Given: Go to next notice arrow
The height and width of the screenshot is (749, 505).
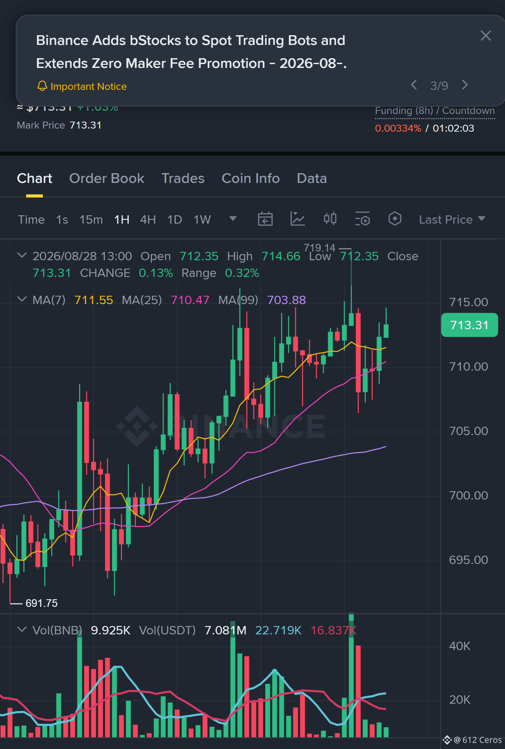Looking at the screenshot, I should (465, 85).
